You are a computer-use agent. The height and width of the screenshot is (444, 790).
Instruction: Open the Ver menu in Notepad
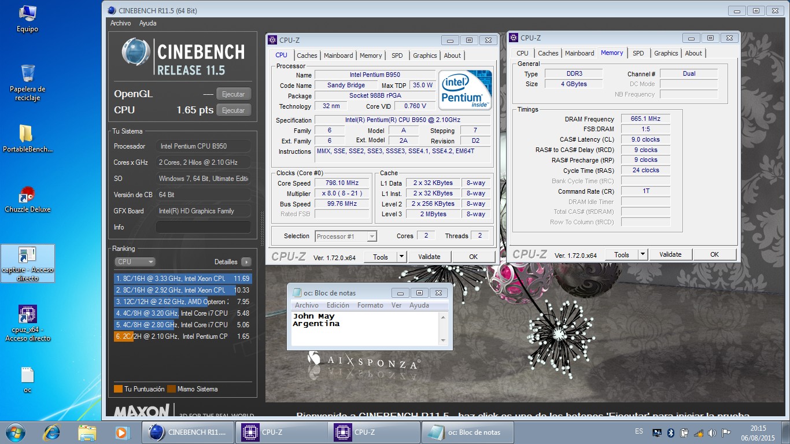396,305
